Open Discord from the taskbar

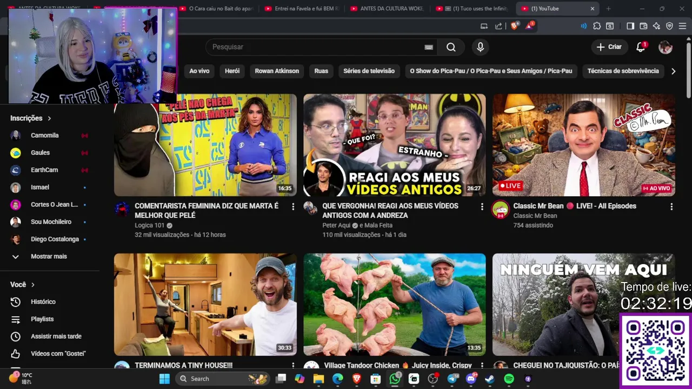pyautogui.click(x=471, y=379)
